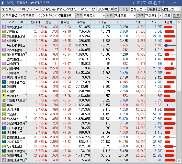Click the 증 badge beside 네오이뮨텍
Screen dimensions: 182x164
(x=4, y=50)
